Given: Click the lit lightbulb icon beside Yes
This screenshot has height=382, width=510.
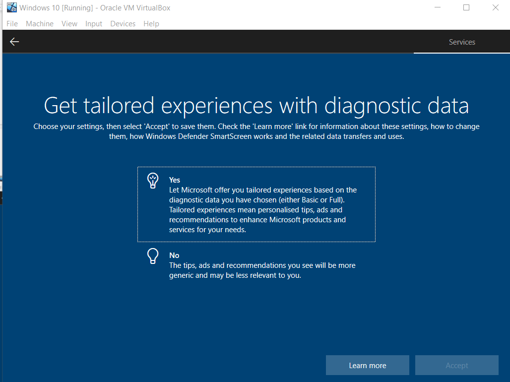Looking at the screenshot, I should [153, 181].
